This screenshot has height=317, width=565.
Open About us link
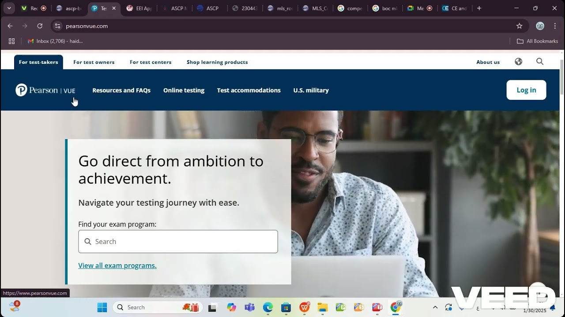[x=488, y=62]
